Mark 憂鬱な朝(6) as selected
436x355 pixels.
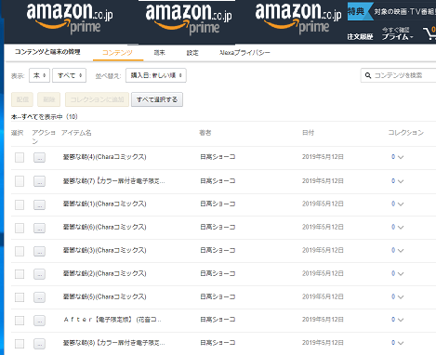click(20, 228)
